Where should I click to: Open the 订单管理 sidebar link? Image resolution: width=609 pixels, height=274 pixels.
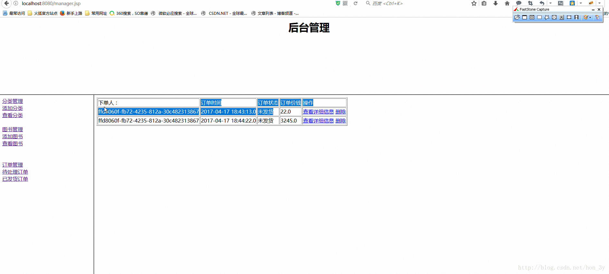[x=13, y=165]
